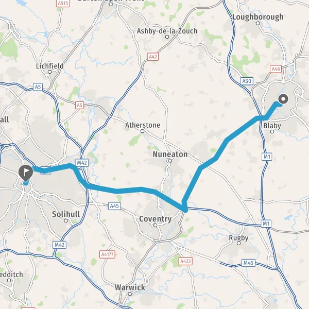Image resolution: width=309 pixels, height=309 pixels.
Task: Click the Blaby place label
Action: click(272, 126)
